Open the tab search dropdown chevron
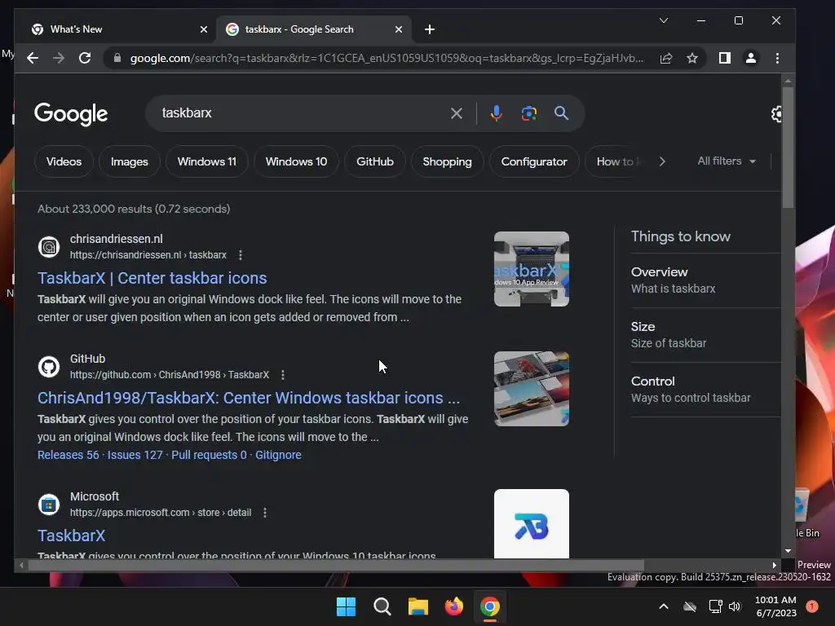 click(664, 20)
